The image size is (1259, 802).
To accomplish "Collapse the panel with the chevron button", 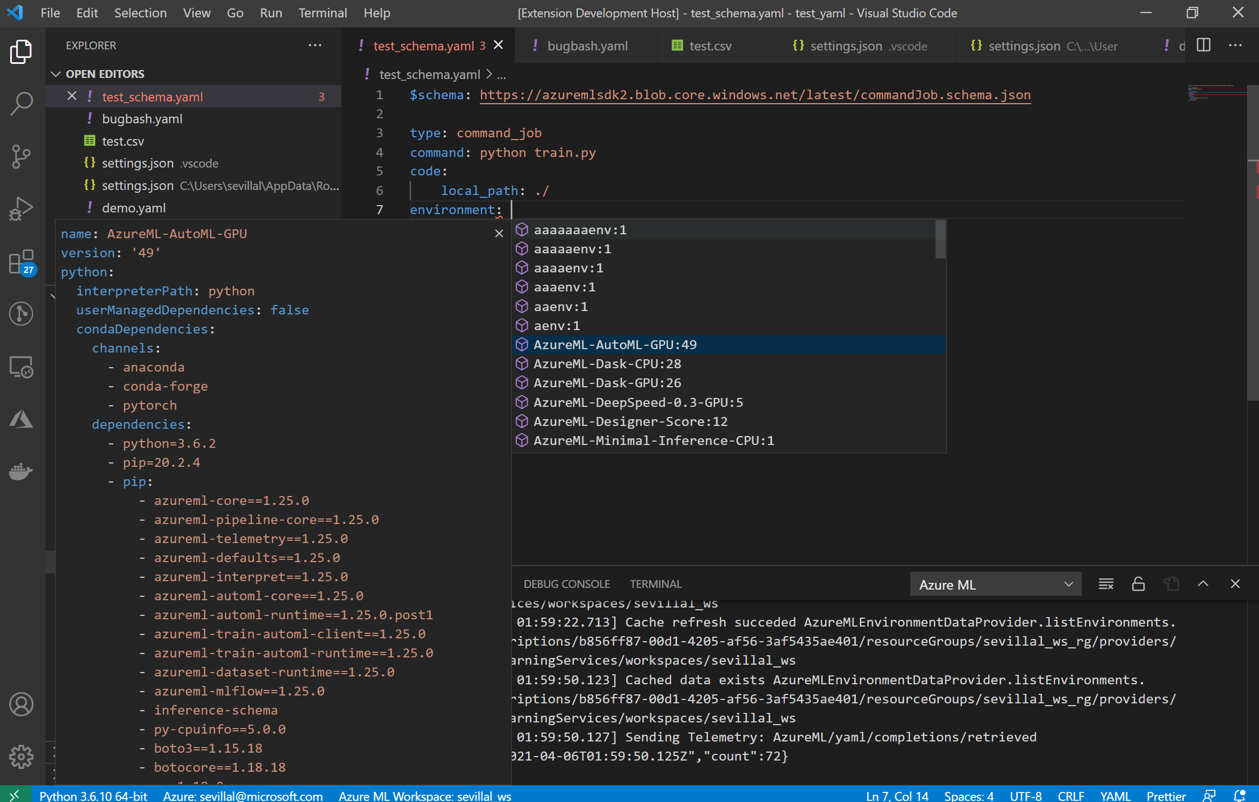I will 1202,583.
